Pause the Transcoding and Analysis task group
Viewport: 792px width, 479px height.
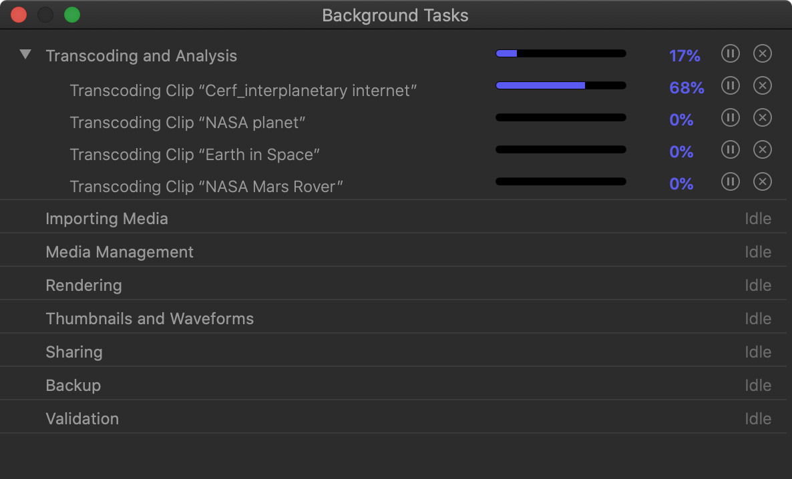point(731,53)
